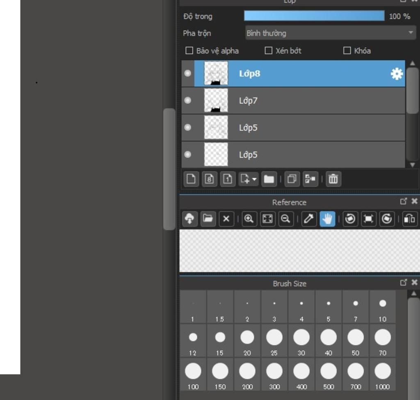Screen dimensions: 420x400
Task: Hide the Lớp8 layer
Action: click(188, 73)
